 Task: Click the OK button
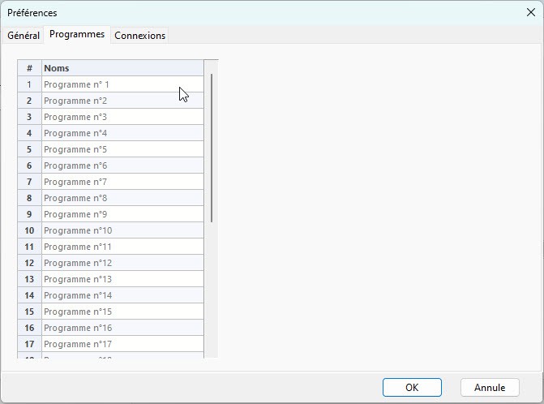click(x=412, y=388)
